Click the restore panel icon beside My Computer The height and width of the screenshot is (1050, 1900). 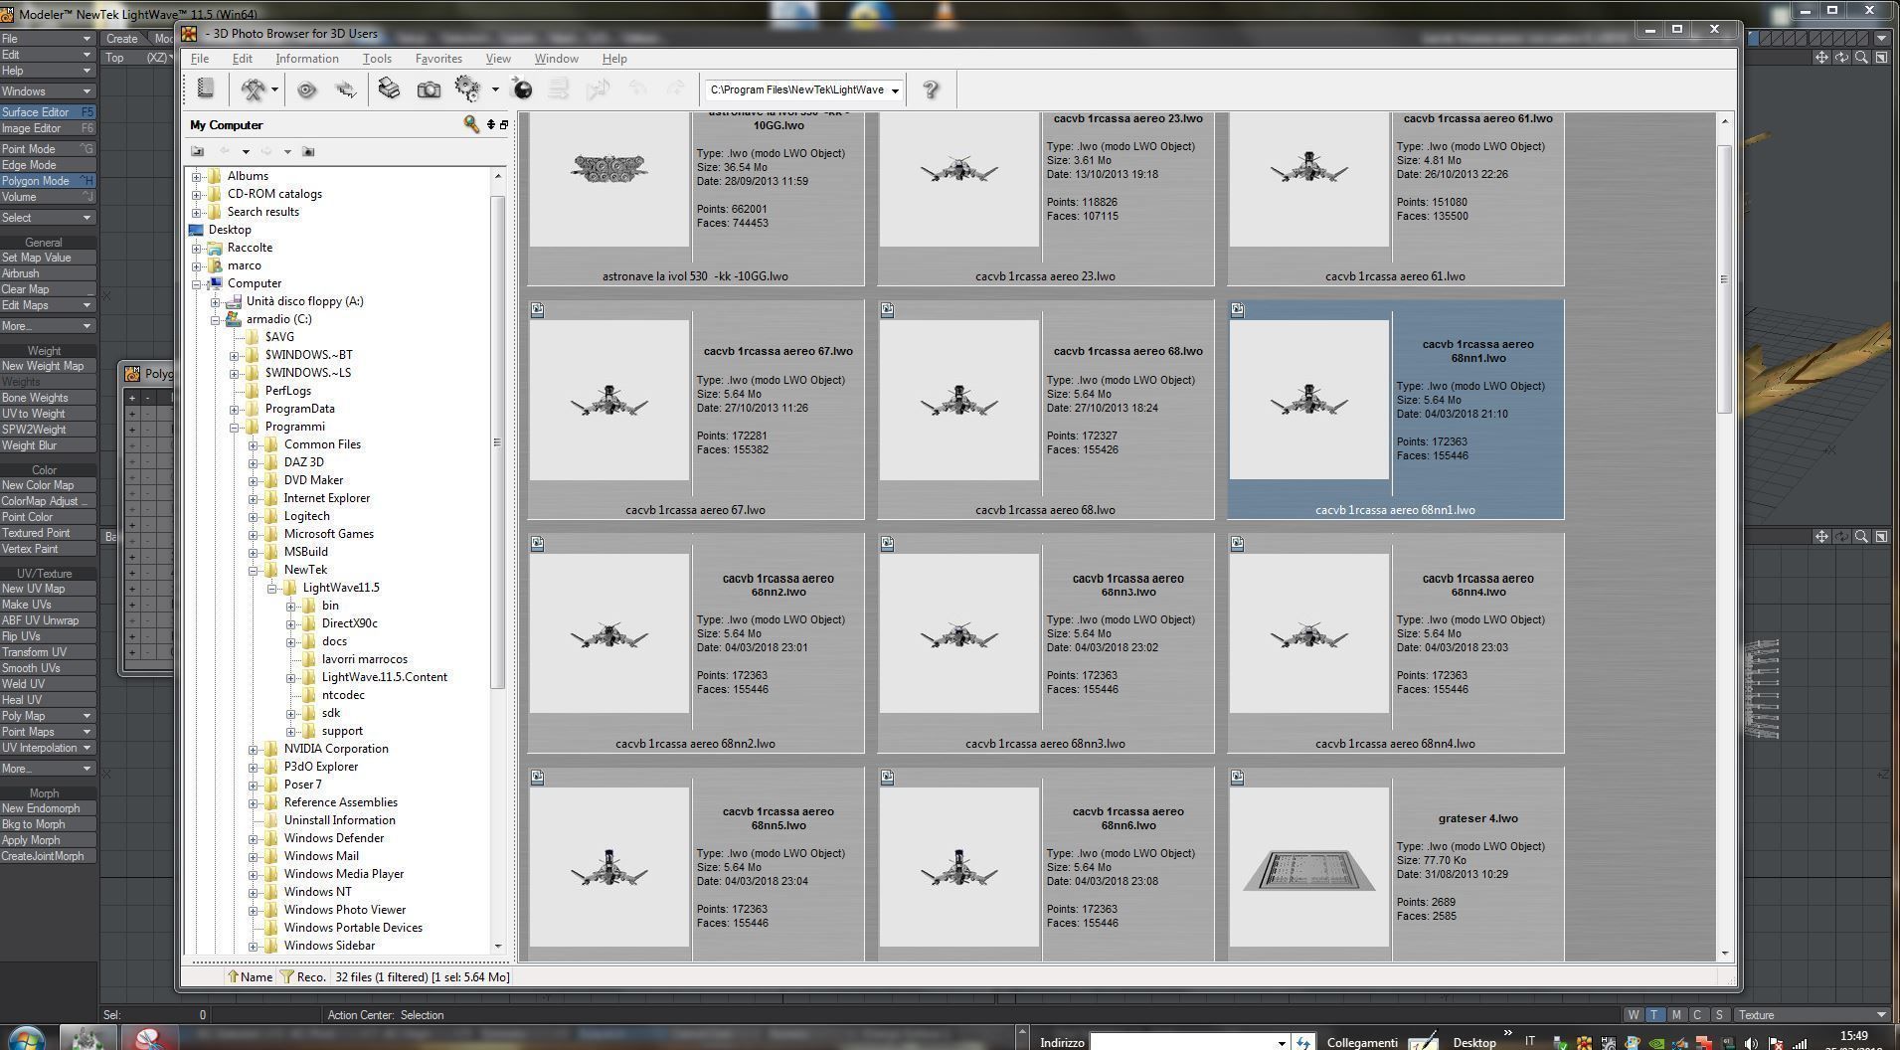tap(503, 124)
